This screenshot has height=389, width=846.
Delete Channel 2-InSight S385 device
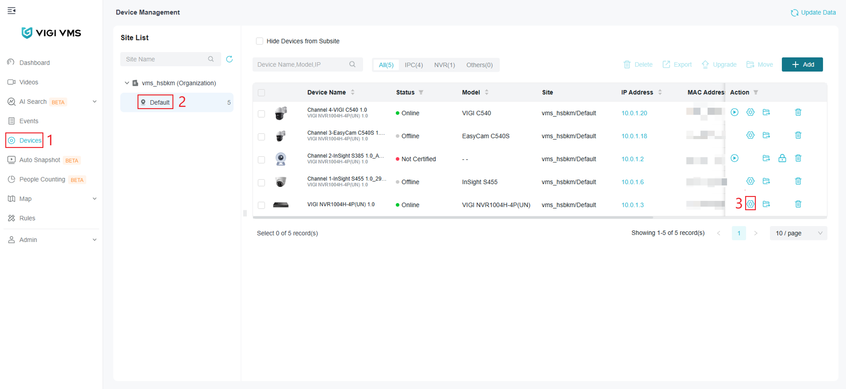[798, 158]
